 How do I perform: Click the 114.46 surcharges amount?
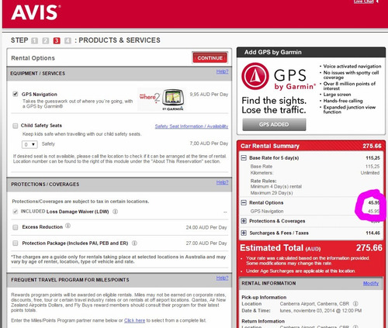tap(372, 233)
